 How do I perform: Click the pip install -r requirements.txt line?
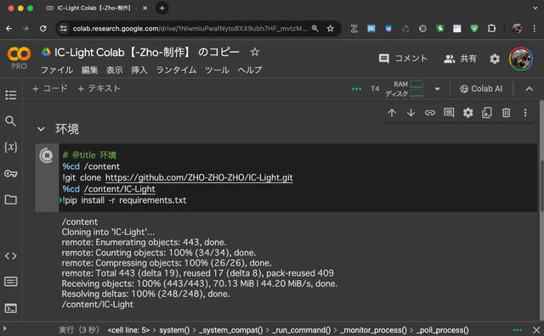[125, 200]
